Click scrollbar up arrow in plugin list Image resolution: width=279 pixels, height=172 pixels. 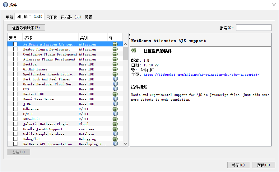pos(126,44)
